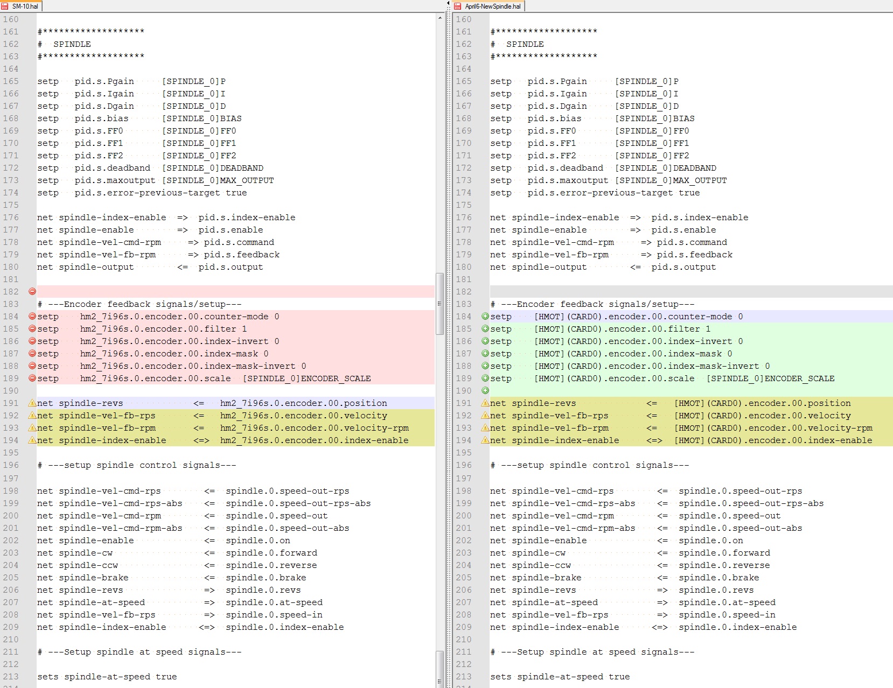Click the left pane's 'sets spindle-at-speed true' line
Image resolution: width=893 pixels, height=688 pixels.
(x=107, y=677)
